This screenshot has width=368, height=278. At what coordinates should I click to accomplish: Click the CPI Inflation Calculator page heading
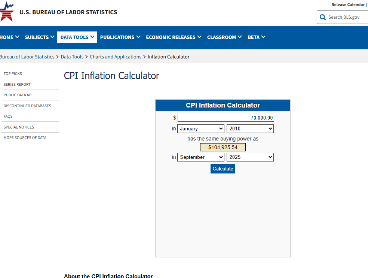[x=111, y=76]
